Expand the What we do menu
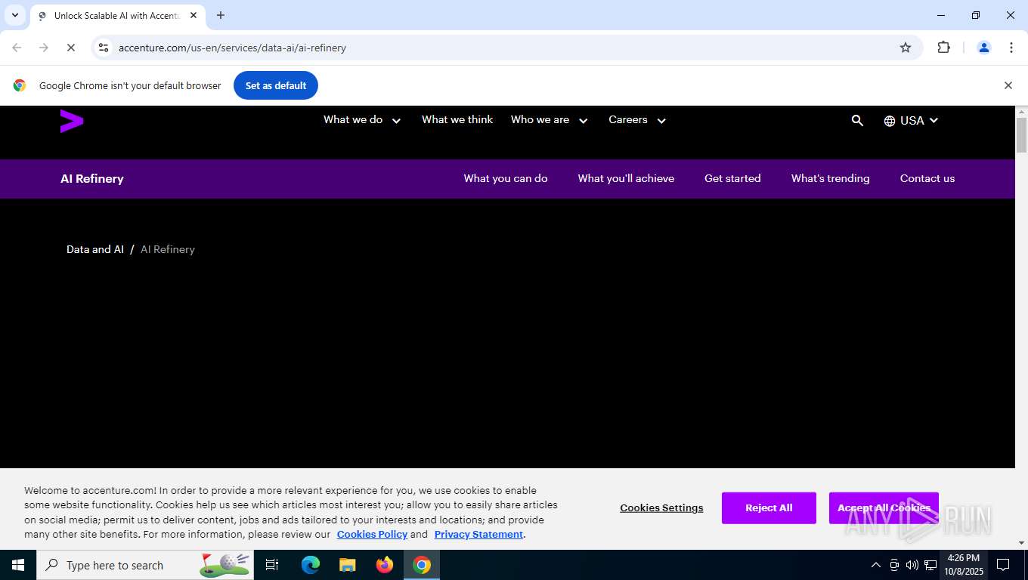The image size is (1028, 580). [362, 120]
